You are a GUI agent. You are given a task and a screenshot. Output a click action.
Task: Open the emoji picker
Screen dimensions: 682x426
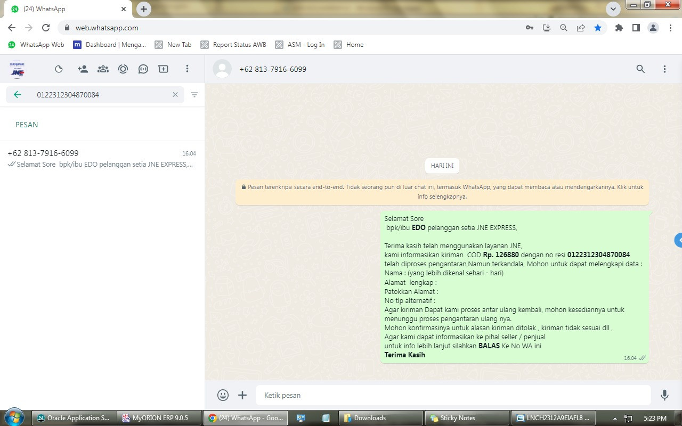[x=223, y=395]
